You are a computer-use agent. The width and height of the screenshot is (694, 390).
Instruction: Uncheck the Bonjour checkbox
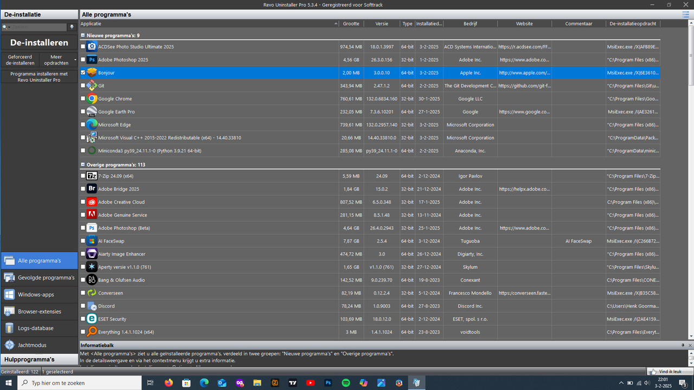83,73
